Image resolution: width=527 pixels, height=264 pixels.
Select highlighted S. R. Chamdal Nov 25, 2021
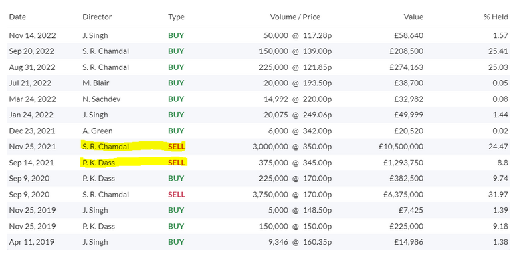(x=106, y=147)
